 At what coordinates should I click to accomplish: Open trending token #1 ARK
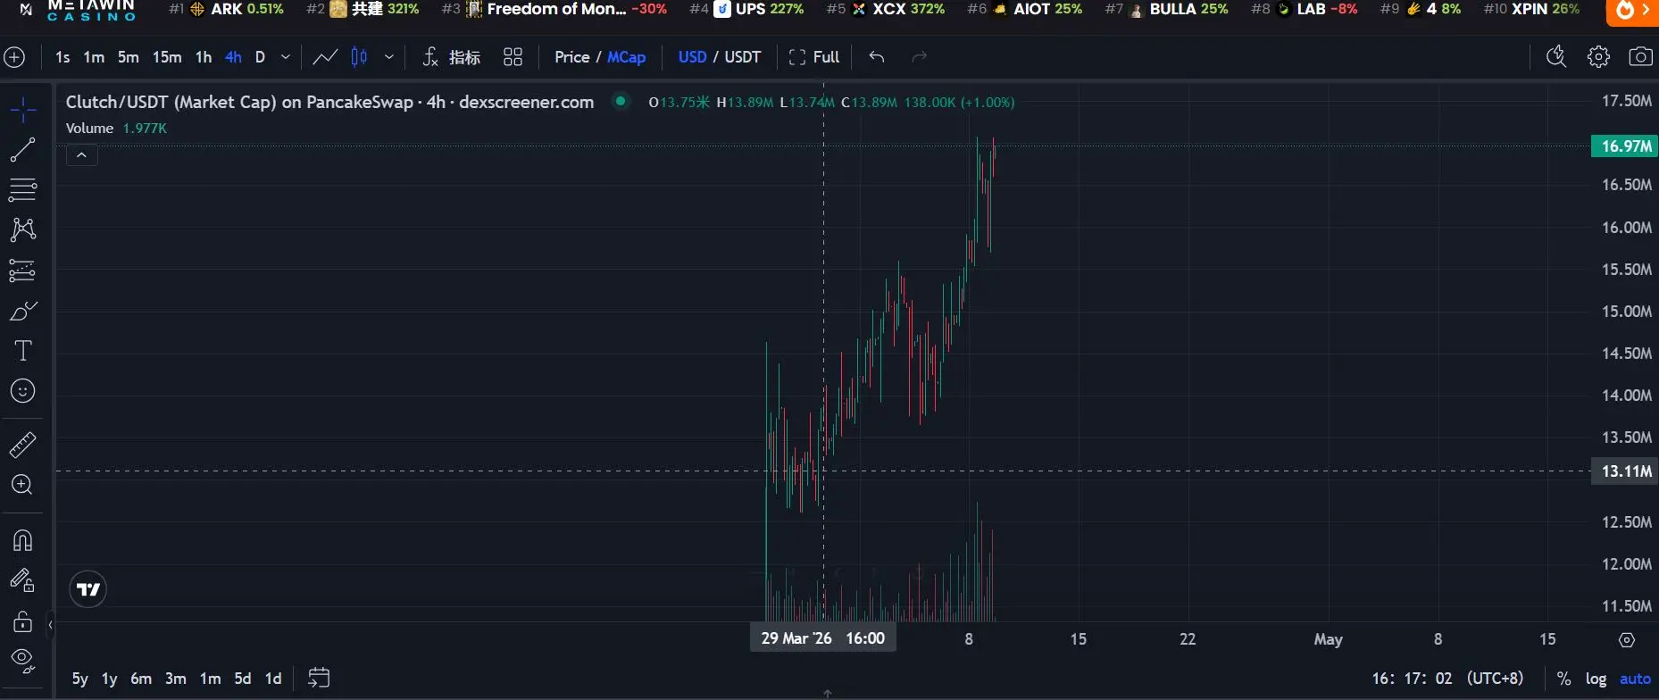[227, 9]
